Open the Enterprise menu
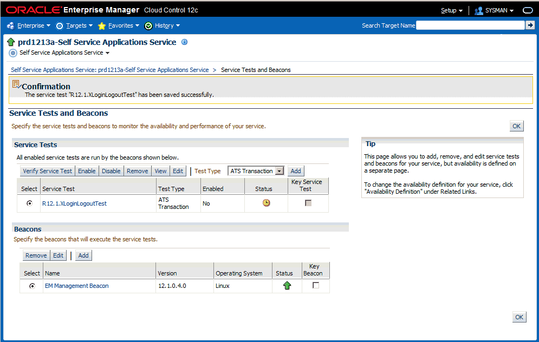 pyautogui.click(x=34, y=25)
